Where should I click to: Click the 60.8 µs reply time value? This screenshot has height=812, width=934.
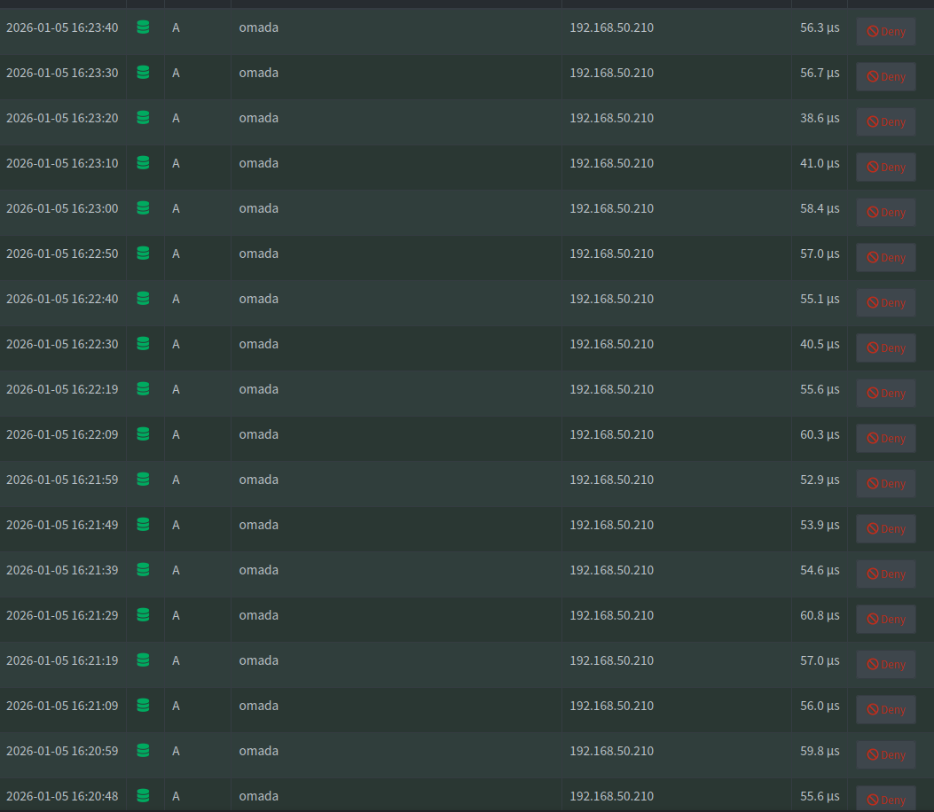tap(819, 615)
